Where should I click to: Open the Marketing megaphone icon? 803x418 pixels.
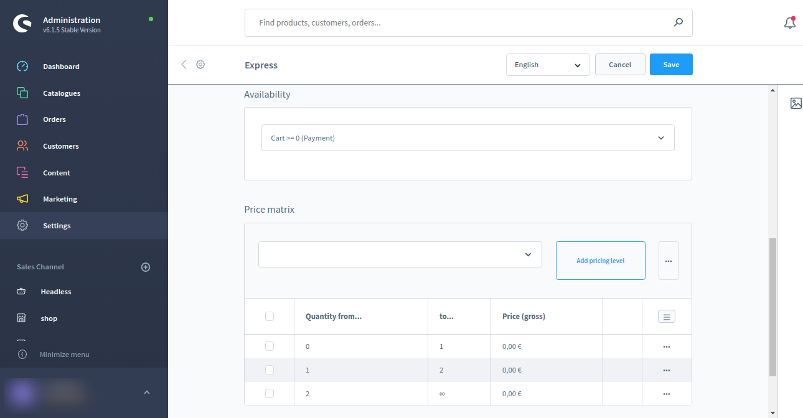22,199
